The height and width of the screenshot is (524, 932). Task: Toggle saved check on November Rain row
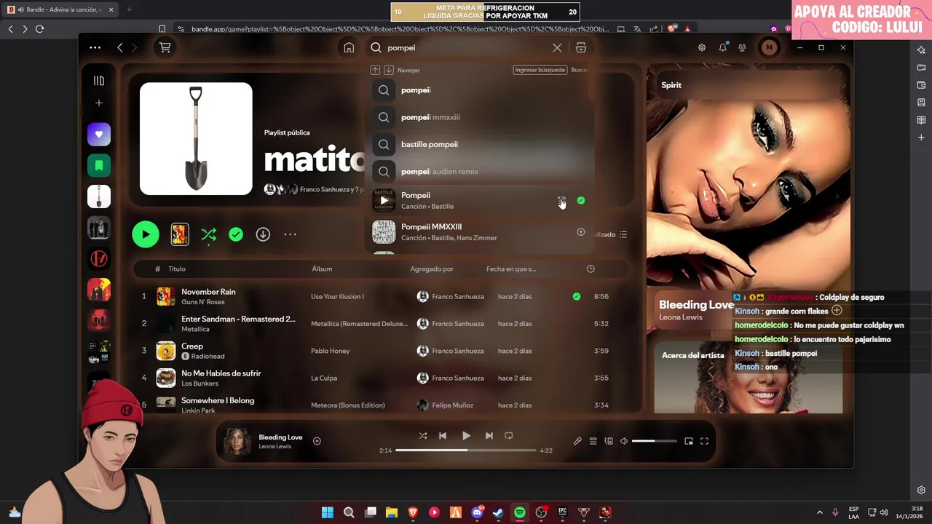tap(577, 296)
